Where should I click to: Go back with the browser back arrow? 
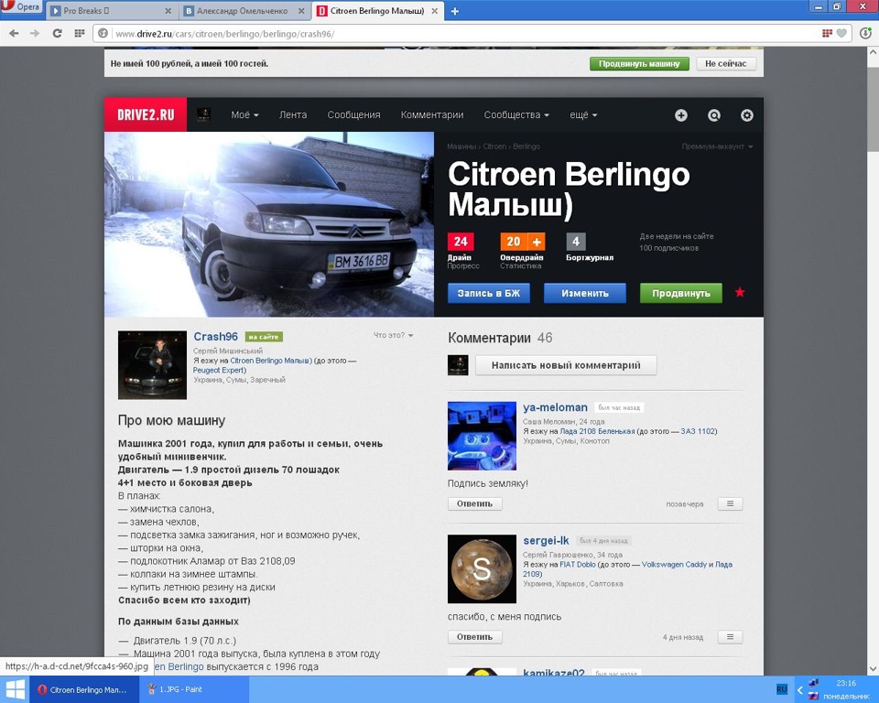pyautogui.click(x=14, y=34)
